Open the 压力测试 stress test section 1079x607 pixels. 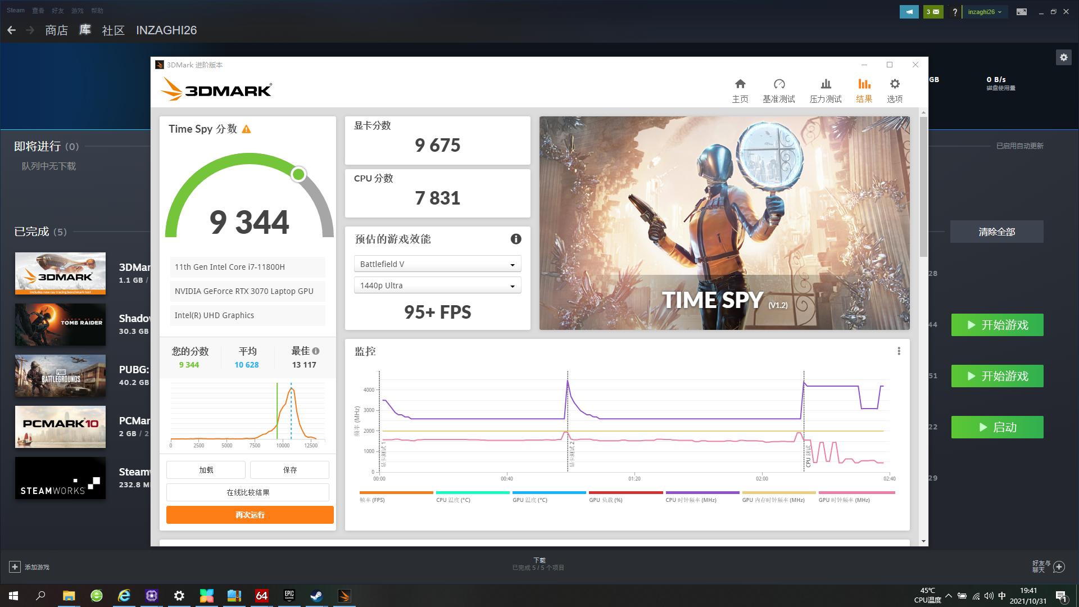826,90
